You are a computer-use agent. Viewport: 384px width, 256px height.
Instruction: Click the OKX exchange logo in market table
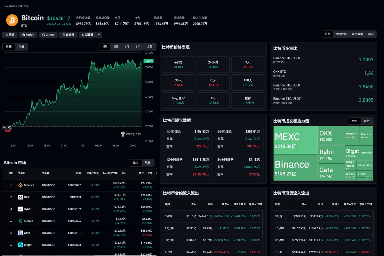point(20,197)
